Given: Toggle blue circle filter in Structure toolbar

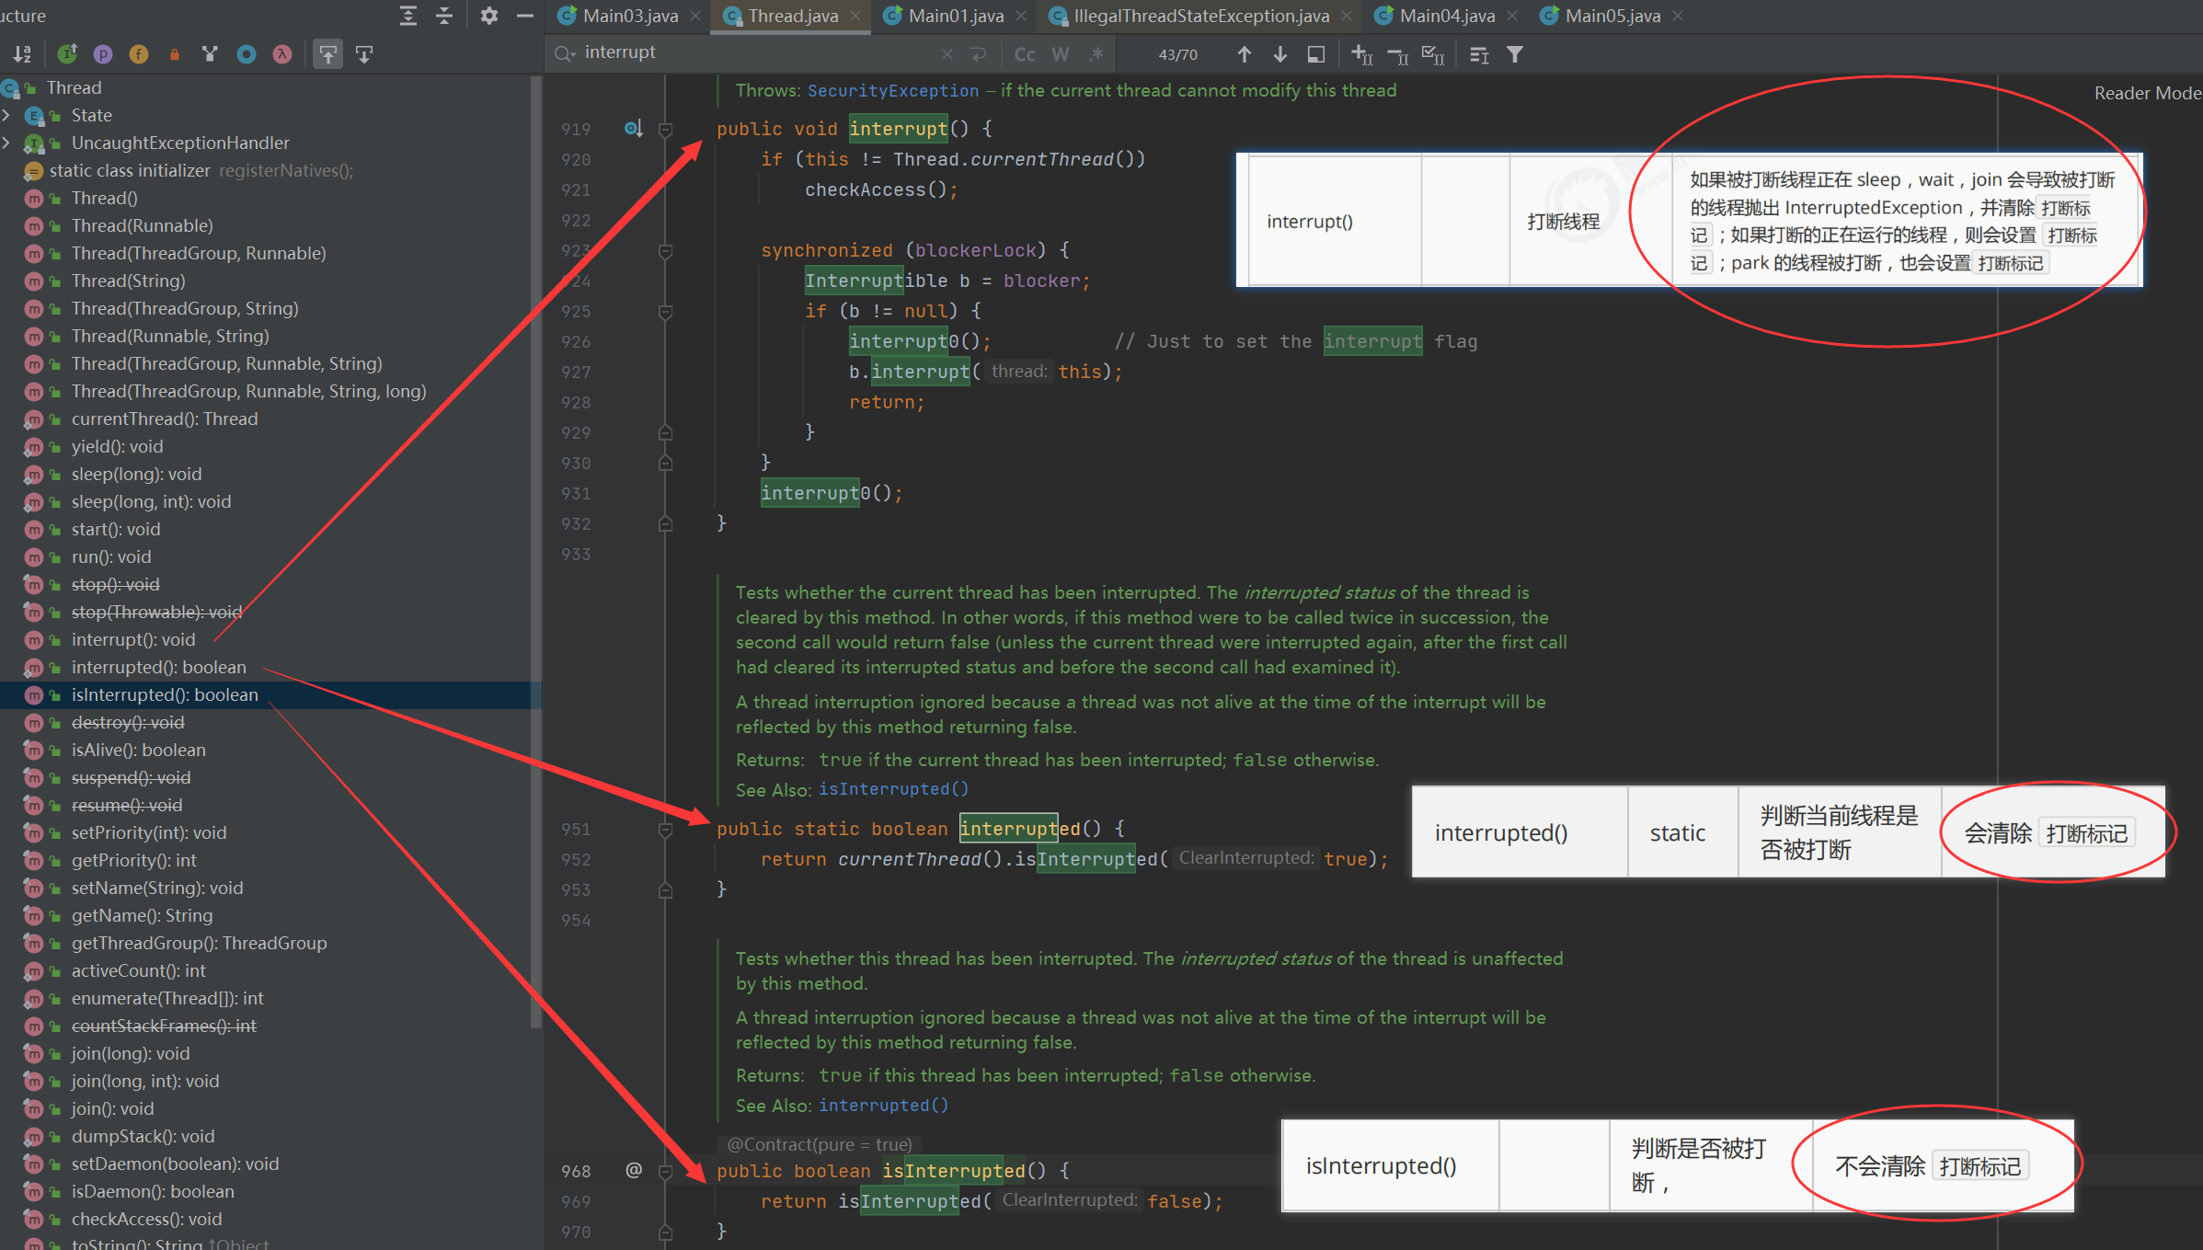Looking at the screenshot, I should [247, 54].
